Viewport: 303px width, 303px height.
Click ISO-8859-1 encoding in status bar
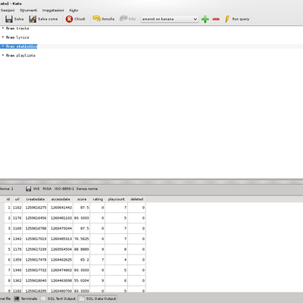coord(64,189)
